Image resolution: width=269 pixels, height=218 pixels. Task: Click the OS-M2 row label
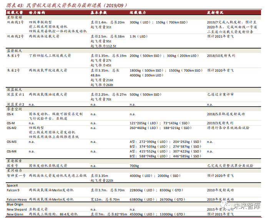12,128
